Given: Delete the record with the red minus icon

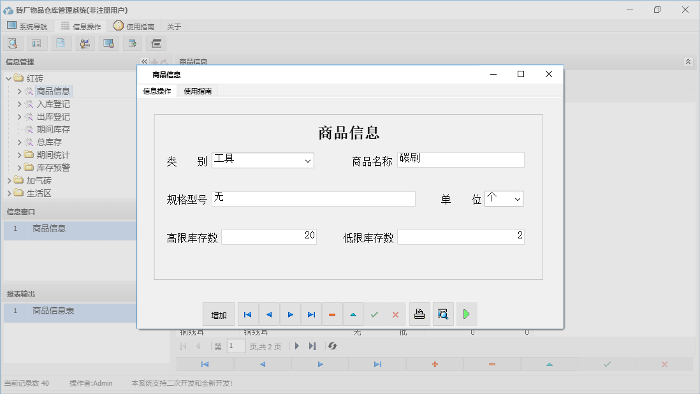Looking at the screenshot, I should pyautogui.click(x=332, y=314).
